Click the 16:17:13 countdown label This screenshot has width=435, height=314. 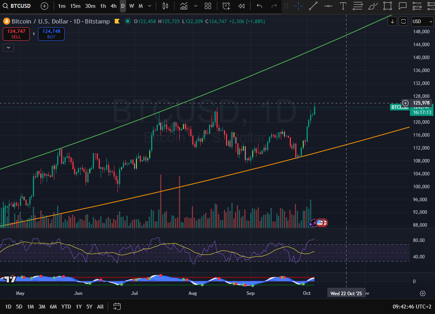pos(422,112)
